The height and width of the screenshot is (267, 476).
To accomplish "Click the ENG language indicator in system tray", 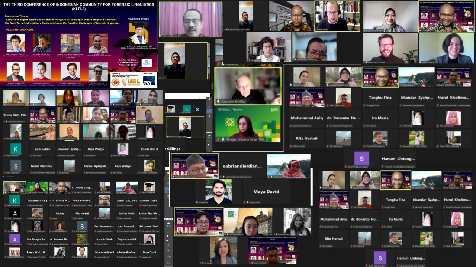I will click(168, 250).
